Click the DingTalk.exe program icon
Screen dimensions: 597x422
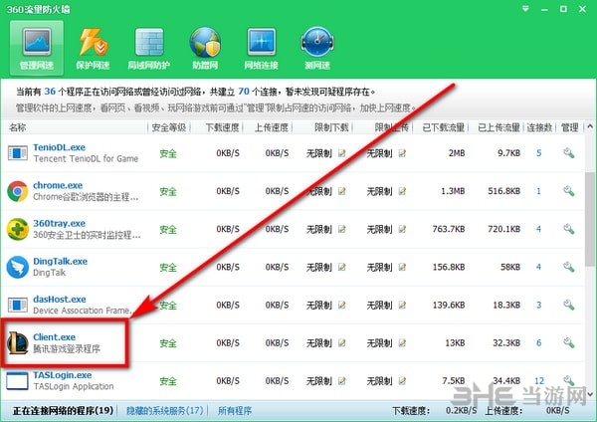coord(18,267)
